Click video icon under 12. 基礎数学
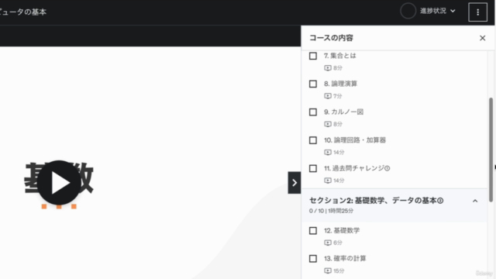Viewport: 496px width, 279px height. [x=328, y=243]
